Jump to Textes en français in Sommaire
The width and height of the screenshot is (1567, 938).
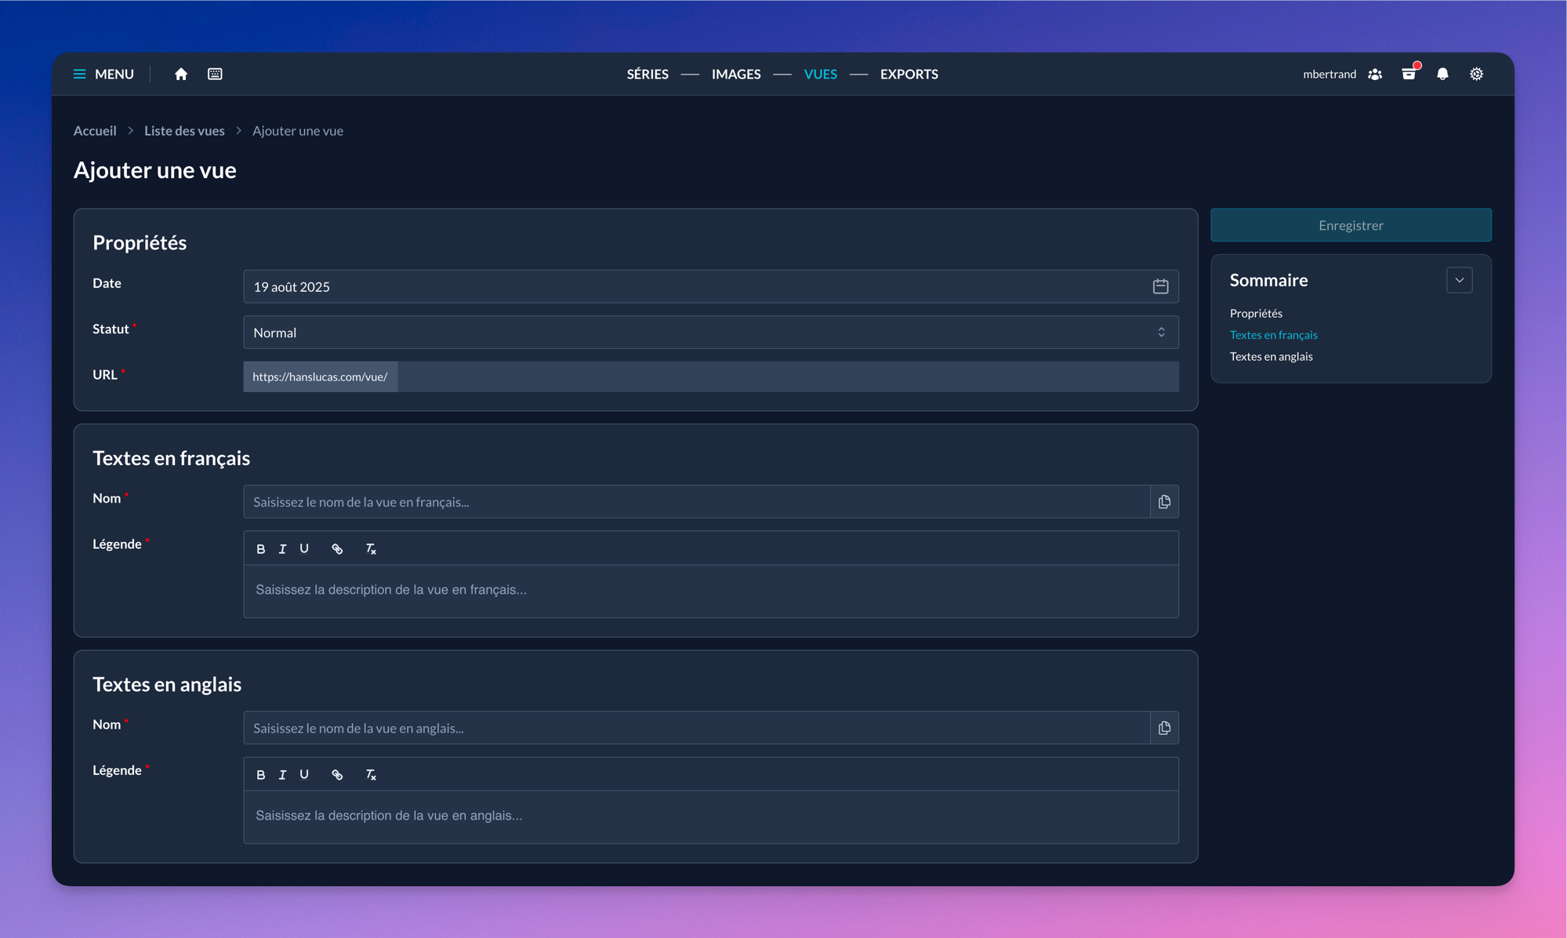point(1273,335)
